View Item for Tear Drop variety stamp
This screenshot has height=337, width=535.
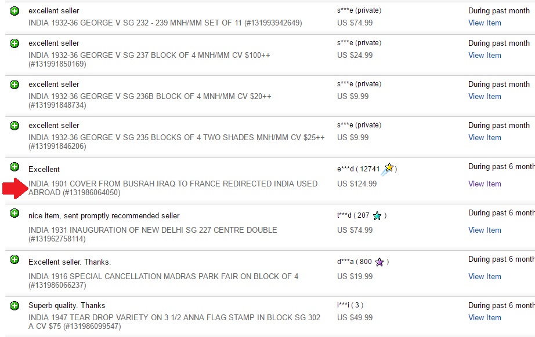[x=485, y=317]
